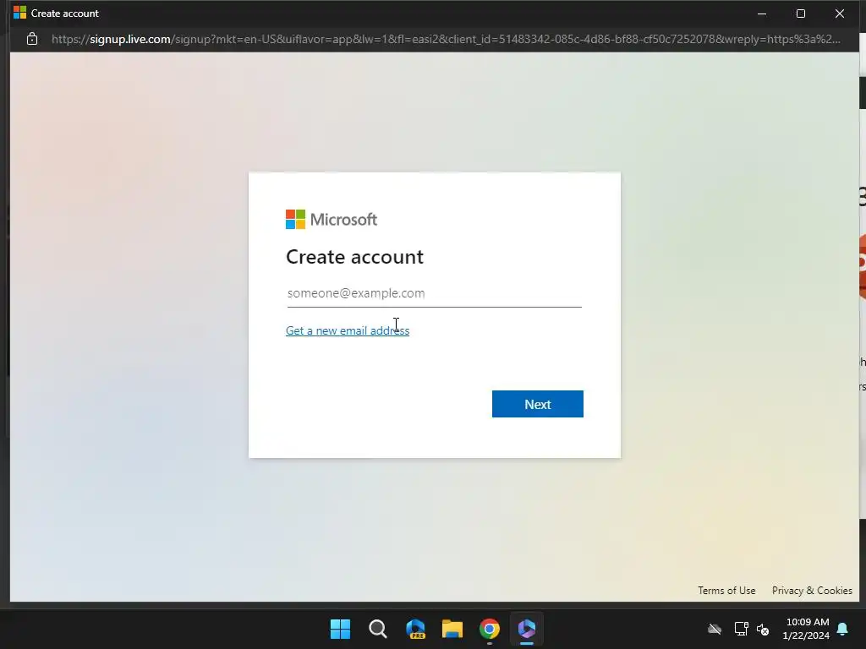Click the OneDrive tray icon
866x649 pixels.
pos(715,629)
